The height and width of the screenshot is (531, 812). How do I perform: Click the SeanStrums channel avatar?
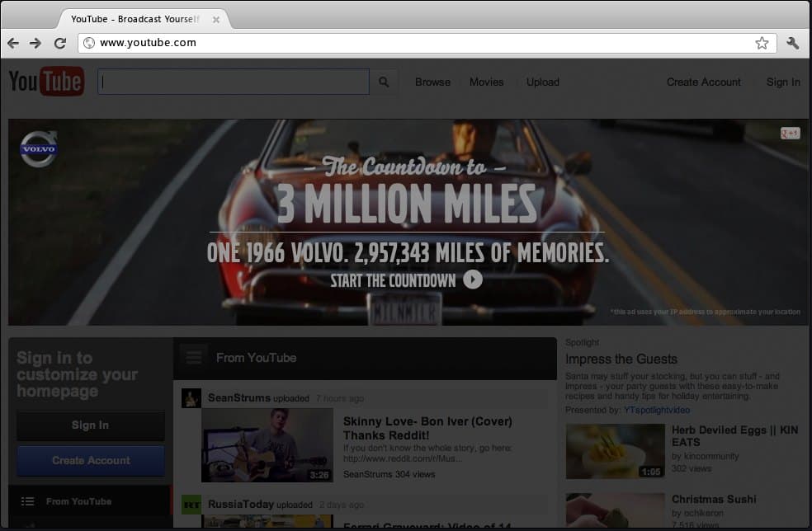191,398
